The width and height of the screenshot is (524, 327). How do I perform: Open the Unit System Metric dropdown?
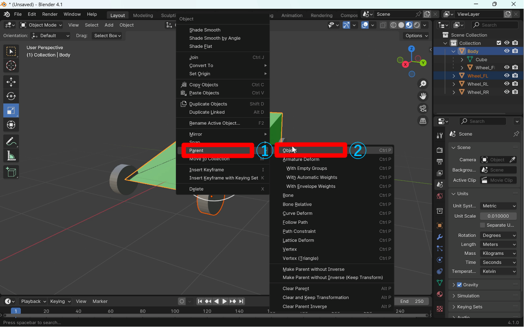[x=498, y=206]
